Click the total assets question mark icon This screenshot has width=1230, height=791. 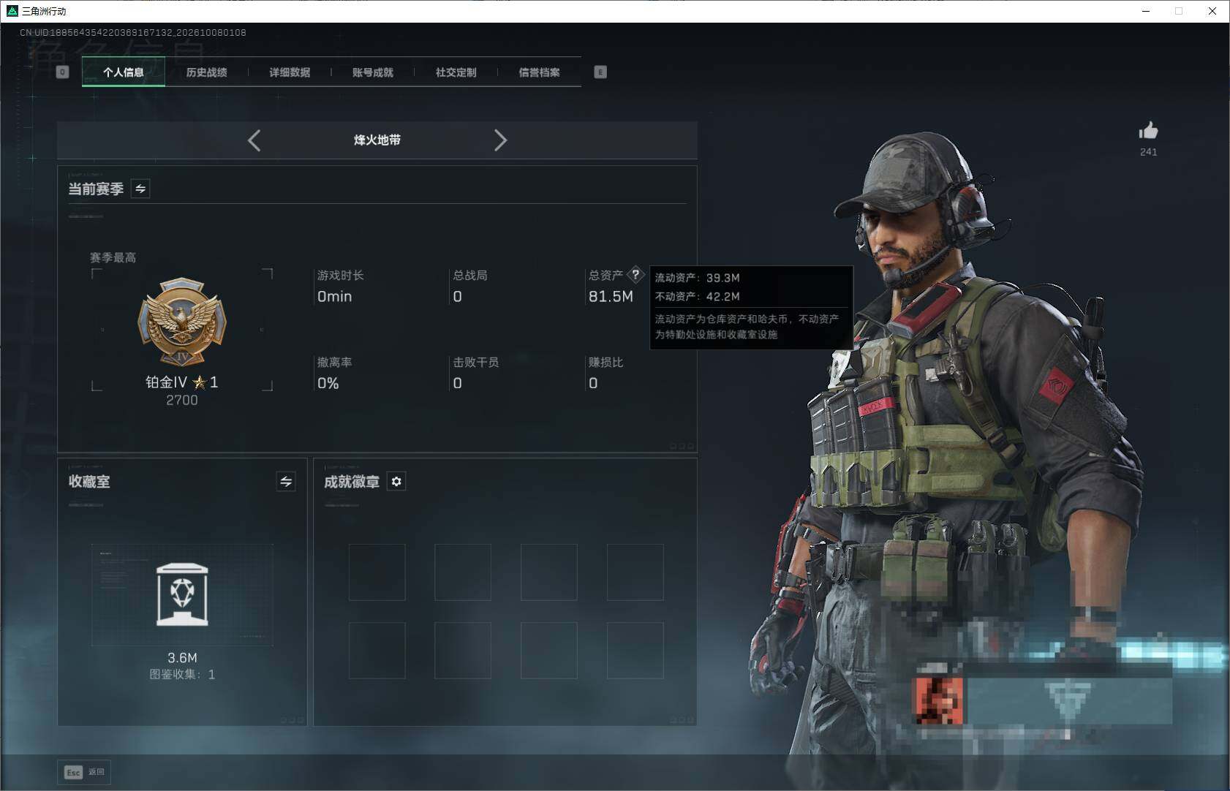pyautogui.click(x=635, y=275)
